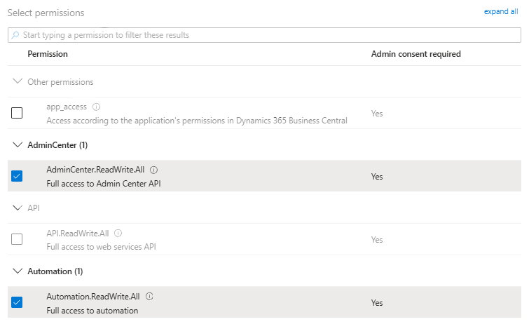Image resolution: width=529 pixels, height=324 pixels.
Task: Click the info icon next to Automation.ReadWrite.All
Action: click(x=150, y=296)
